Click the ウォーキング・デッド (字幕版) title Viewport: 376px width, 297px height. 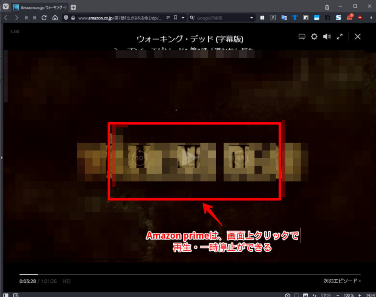click(190, 39)
